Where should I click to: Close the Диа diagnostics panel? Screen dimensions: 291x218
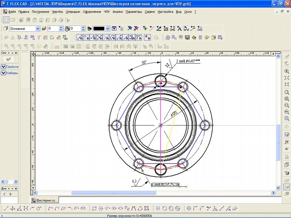pyautogui.click(x=16, y=189)
